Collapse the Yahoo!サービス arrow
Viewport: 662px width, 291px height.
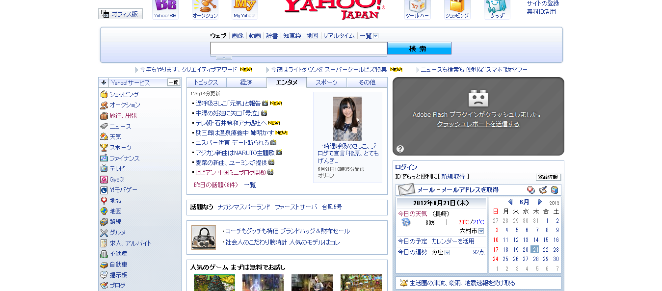pyautogui.click(x=104, y=82)
